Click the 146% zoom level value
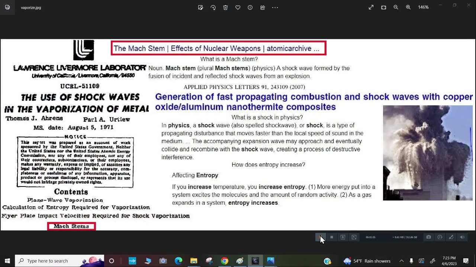The image size is (476, 267). (423, 7)
